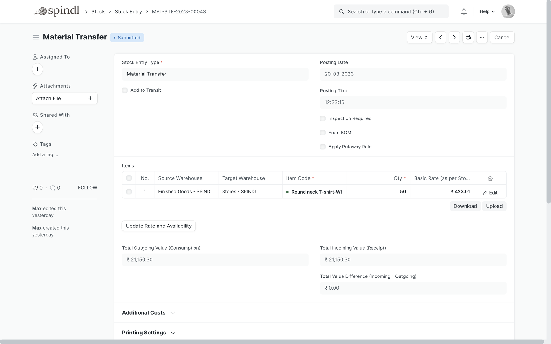Like this document with heart icon
Viewport: 551px width, 344px height.
[x=35, y=188]
